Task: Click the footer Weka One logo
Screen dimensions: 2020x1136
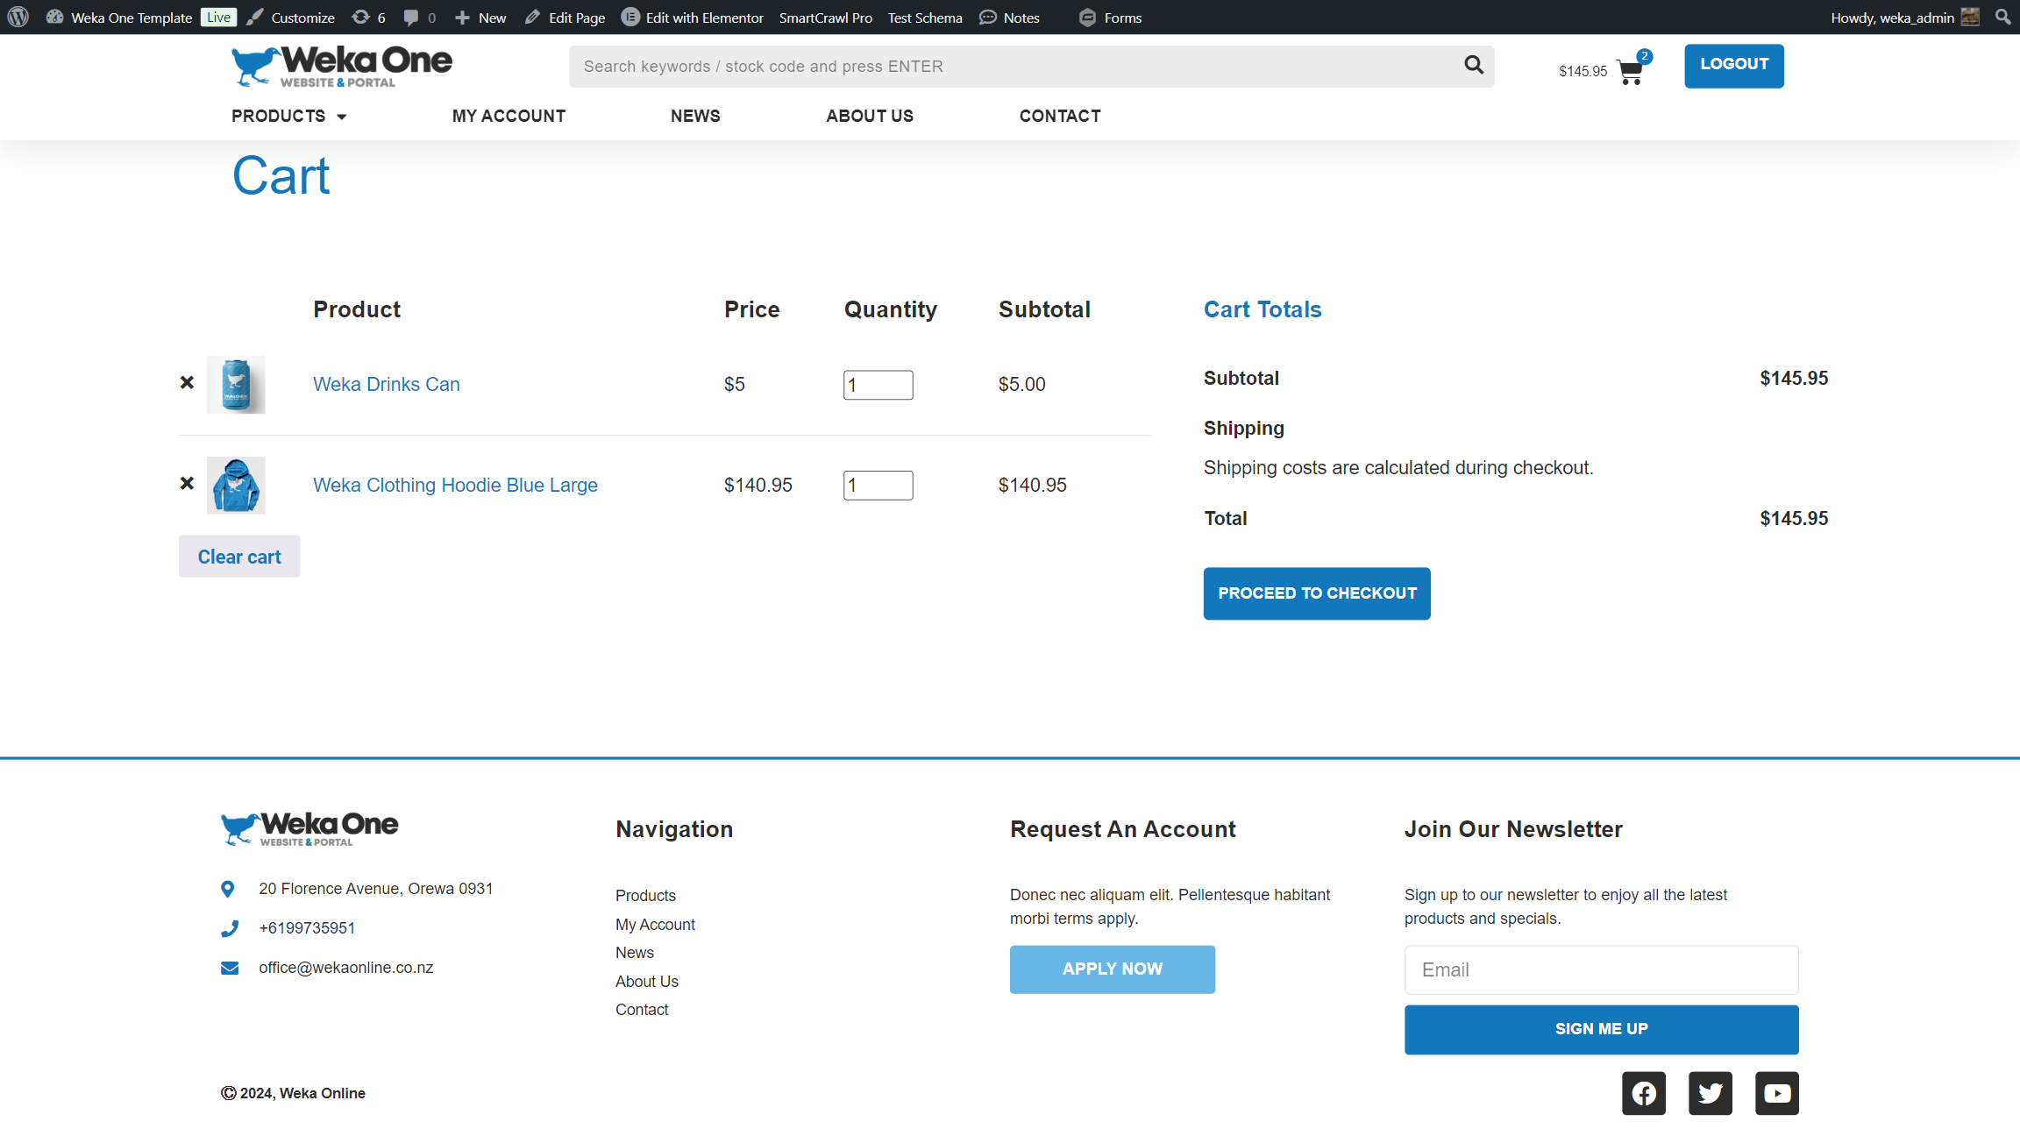Action: click(309, 828)
